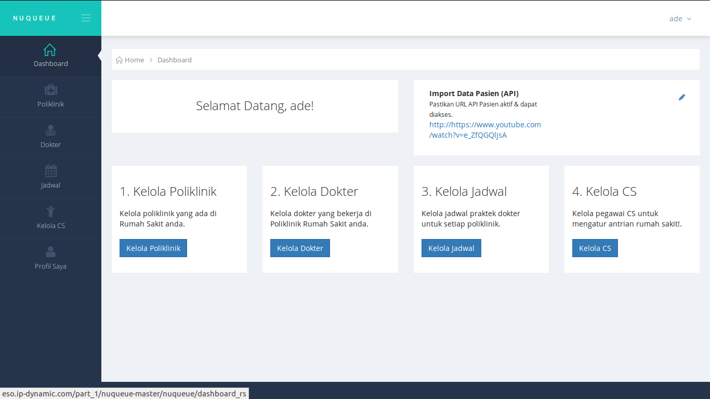Open the Profil Saya user icon

[51, 252]
